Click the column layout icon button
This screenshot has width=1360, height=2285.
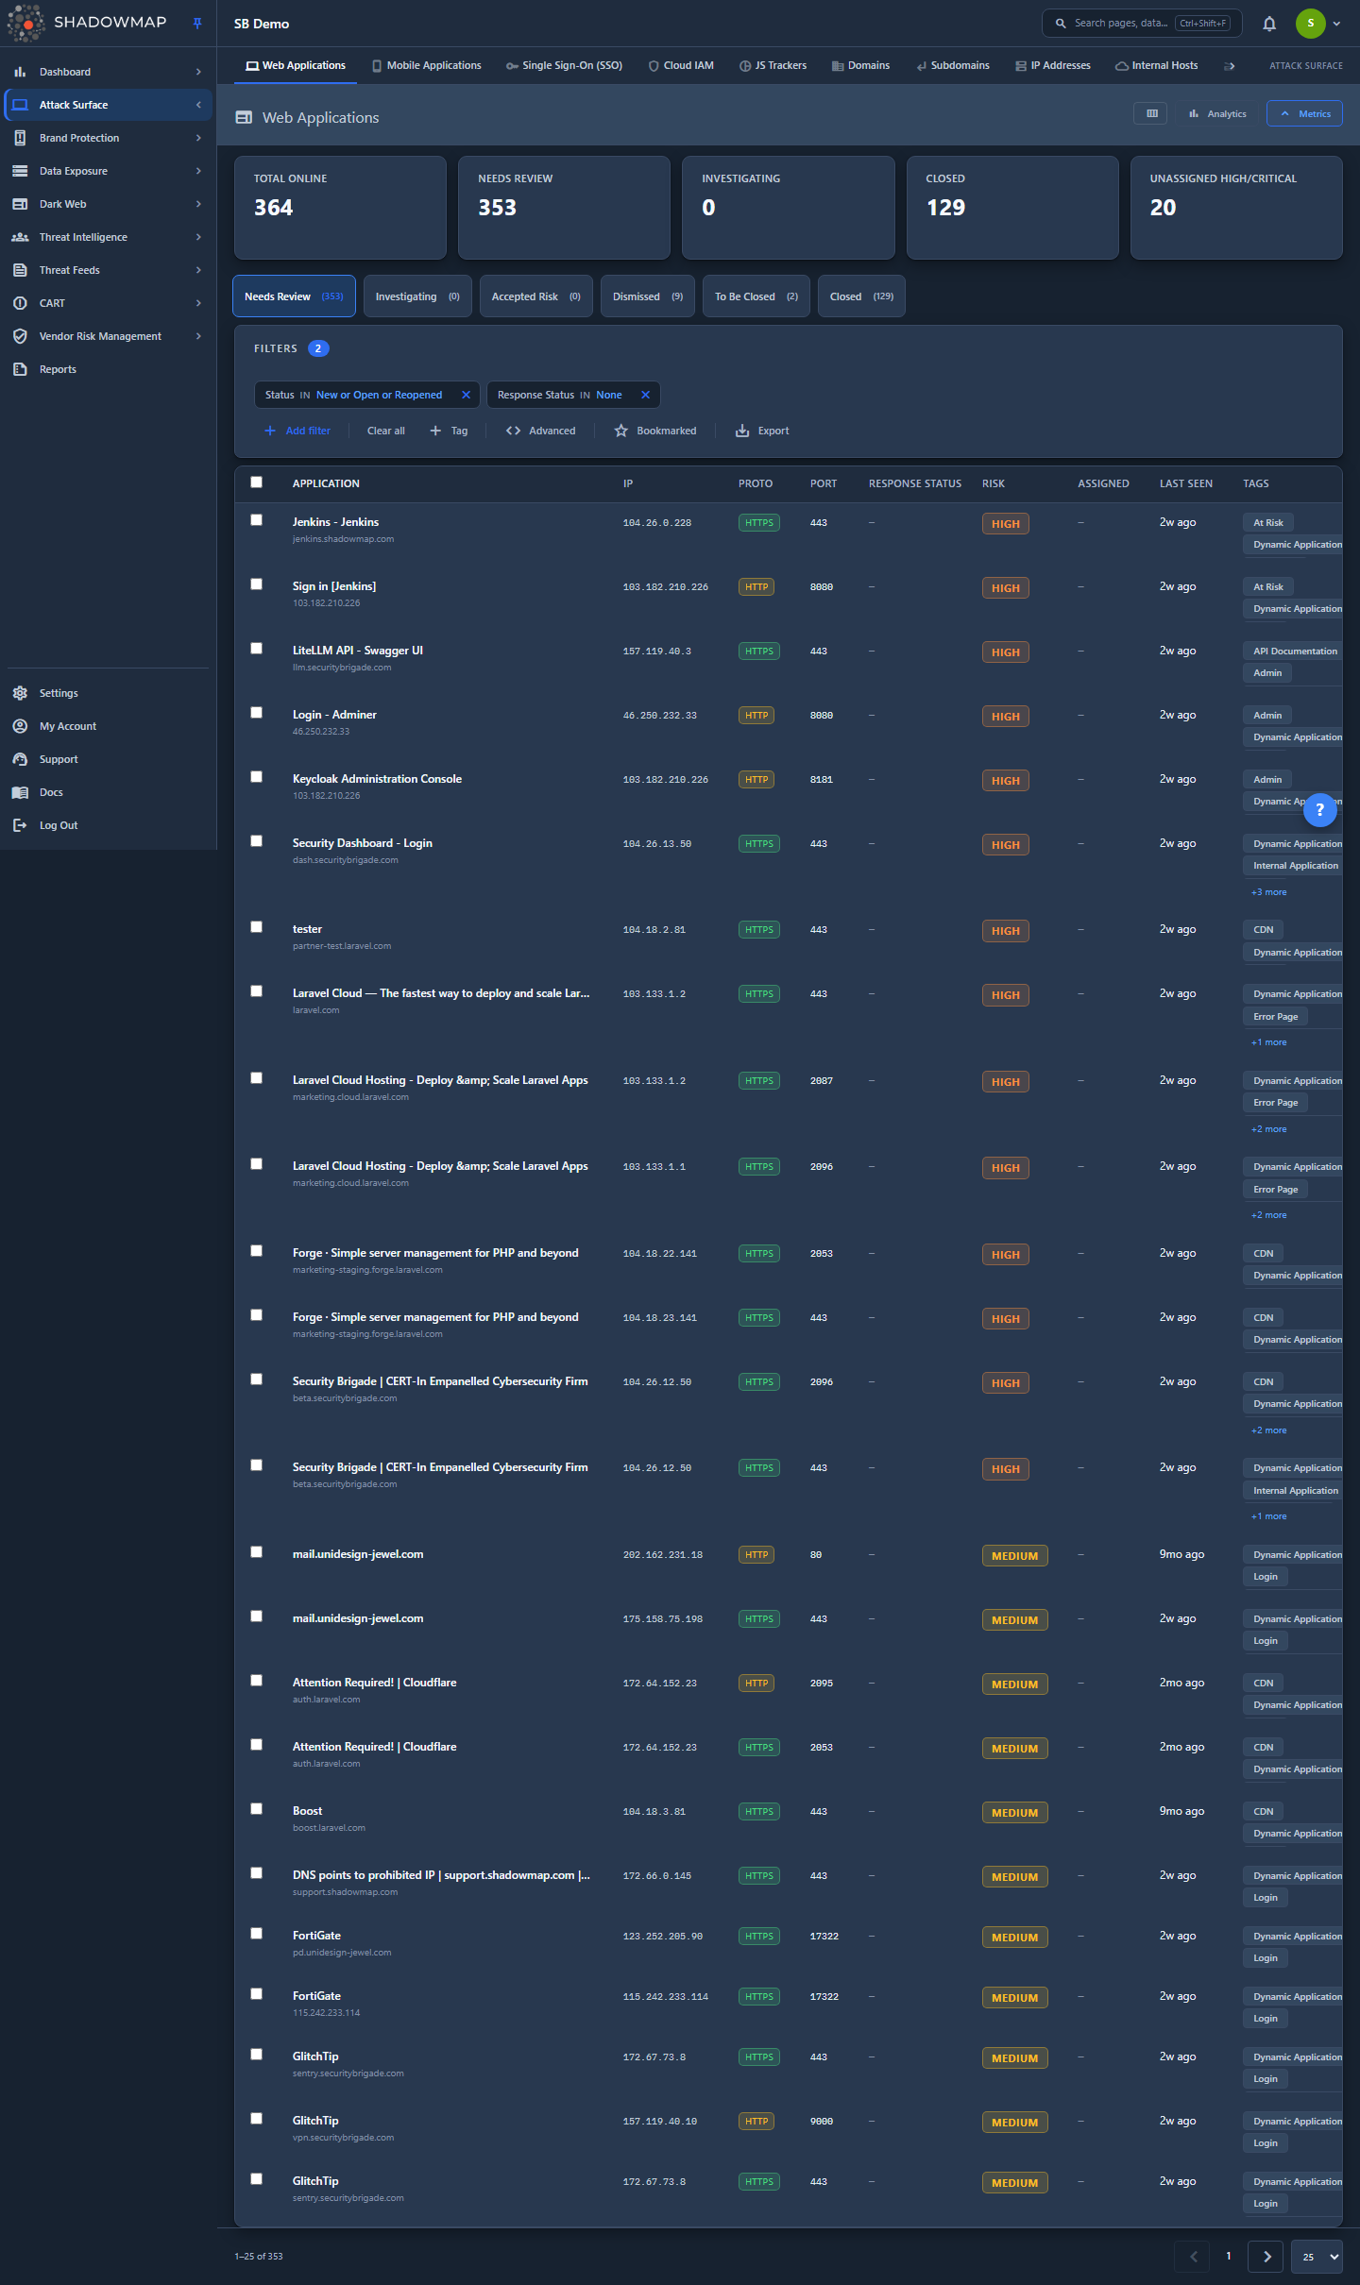click(1151, 113)
